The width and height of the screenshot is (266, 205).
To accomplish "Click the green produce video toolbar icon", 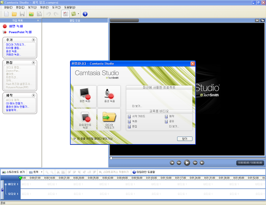I will 73,14.
